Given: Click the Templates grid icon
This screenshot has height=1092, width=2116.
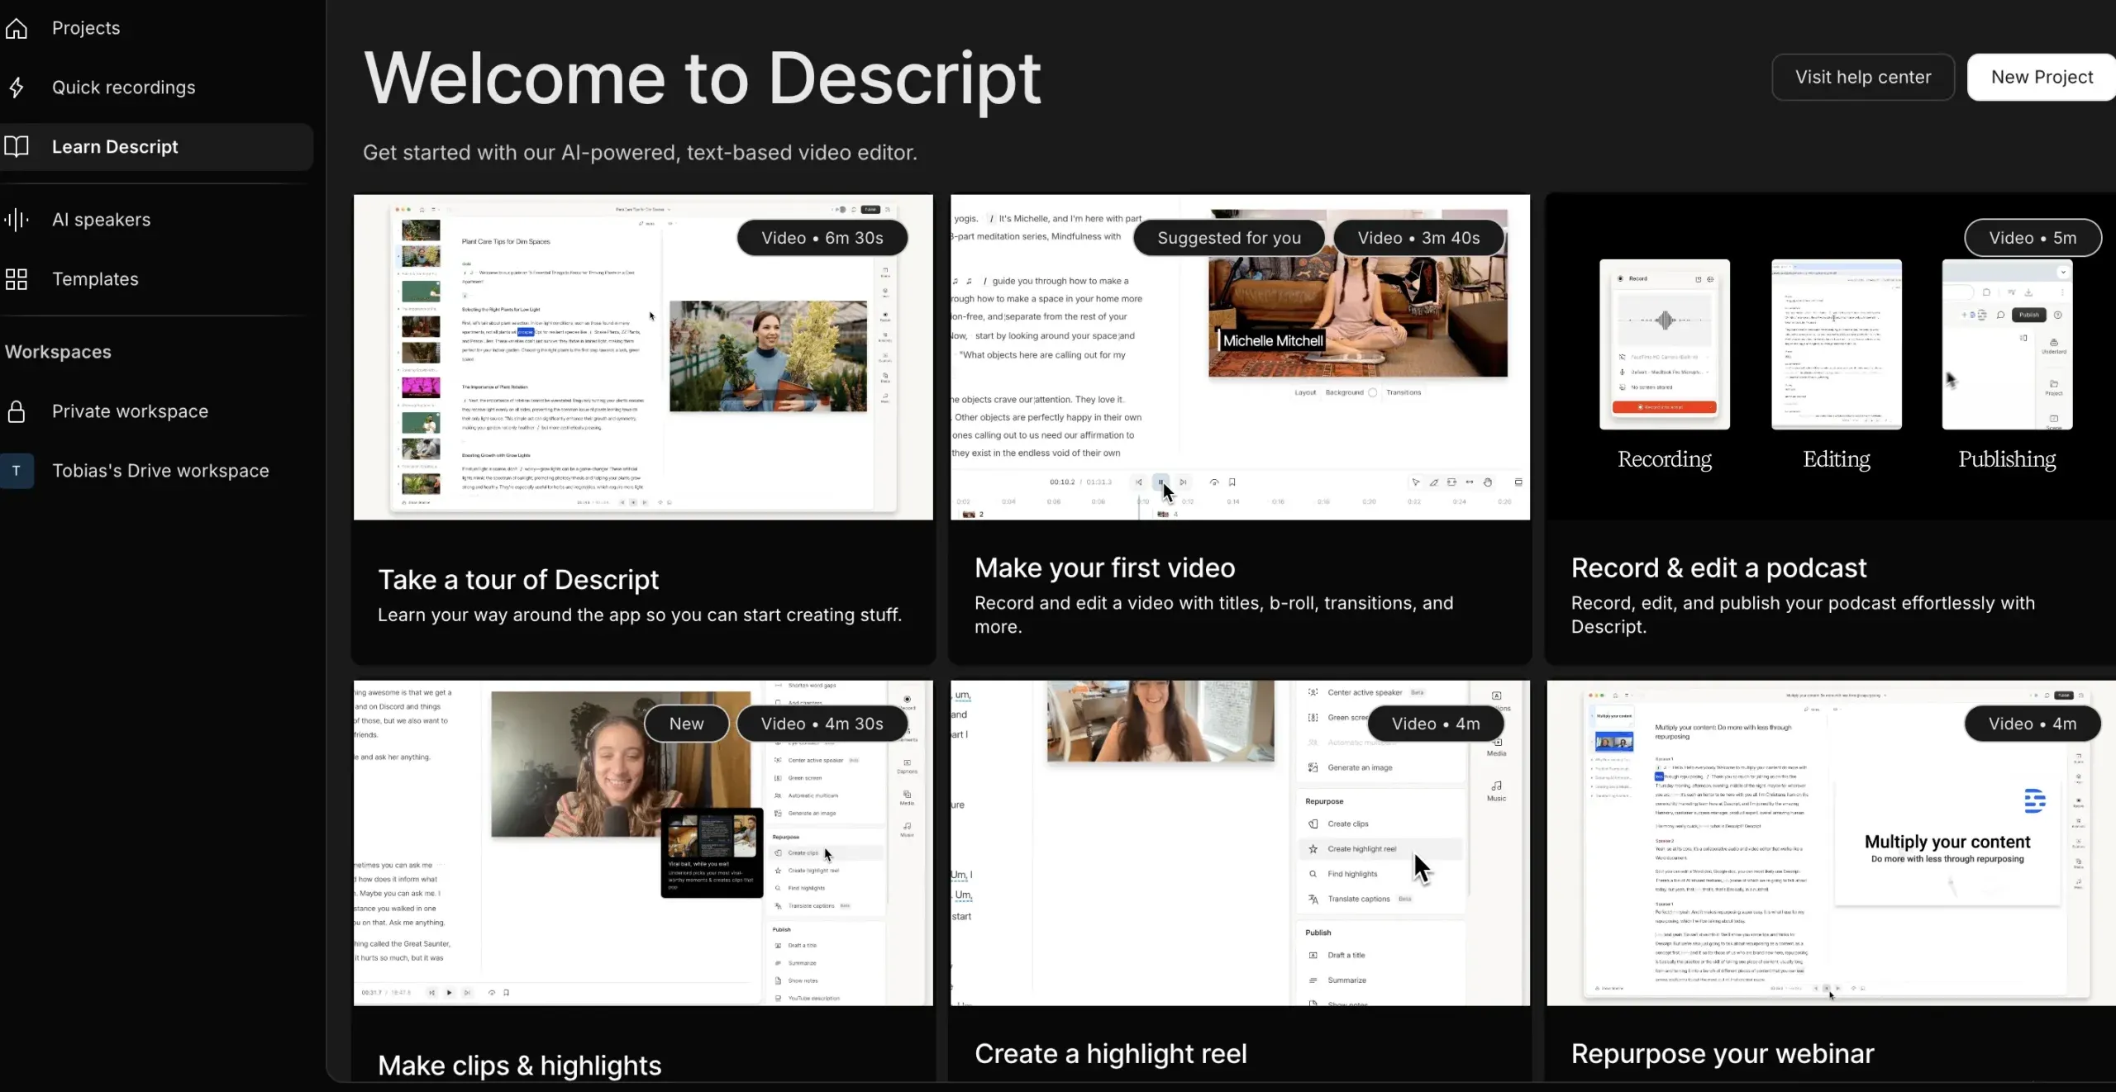Looking at the screenshot, I should pos(17,279).
